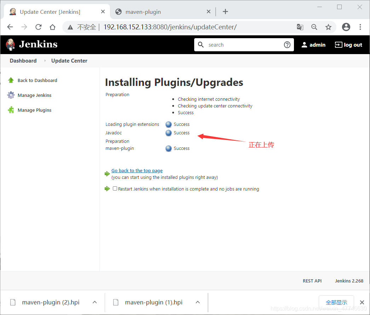
Task: Open the REST API link
Action: (312, 281)
